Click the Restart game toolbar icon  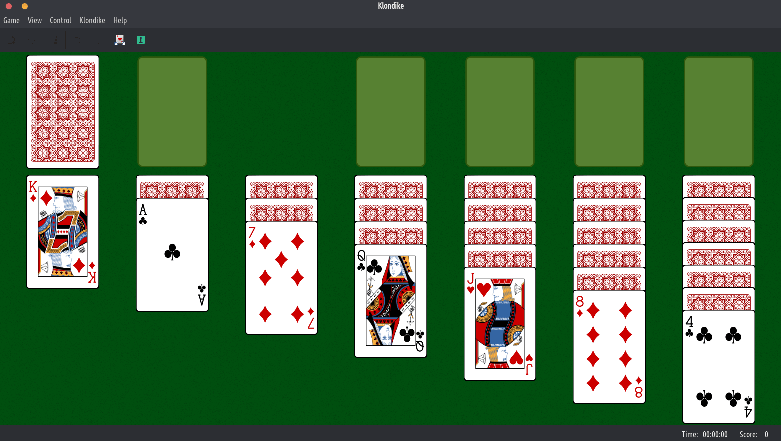click(32, 40)
